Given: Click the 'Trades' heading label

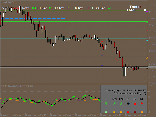Looking at the screenshot, I should [135, 7].
